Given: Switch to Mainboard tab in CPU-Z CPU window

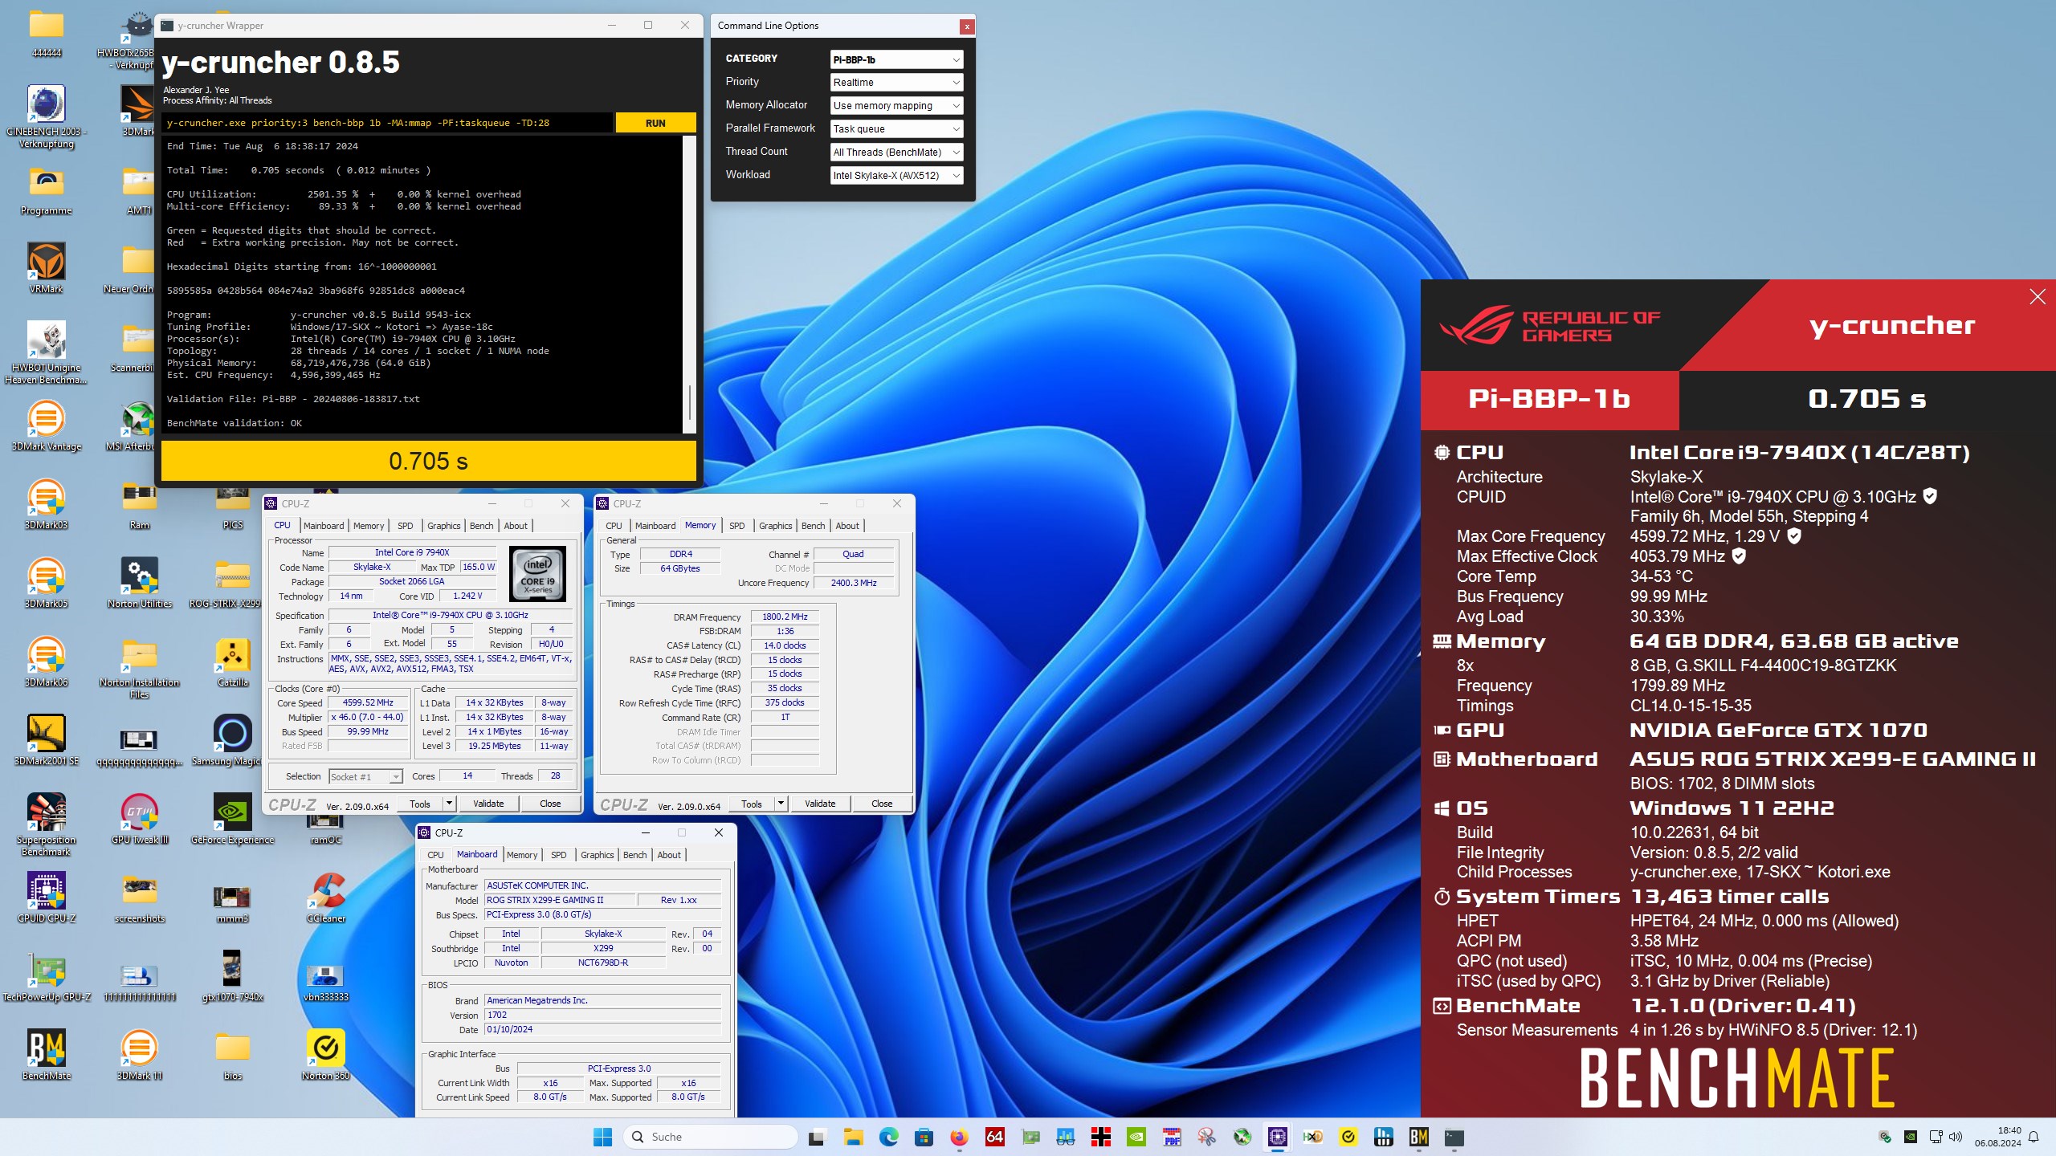Looking at the screenshot, I should tap(324, 526).
